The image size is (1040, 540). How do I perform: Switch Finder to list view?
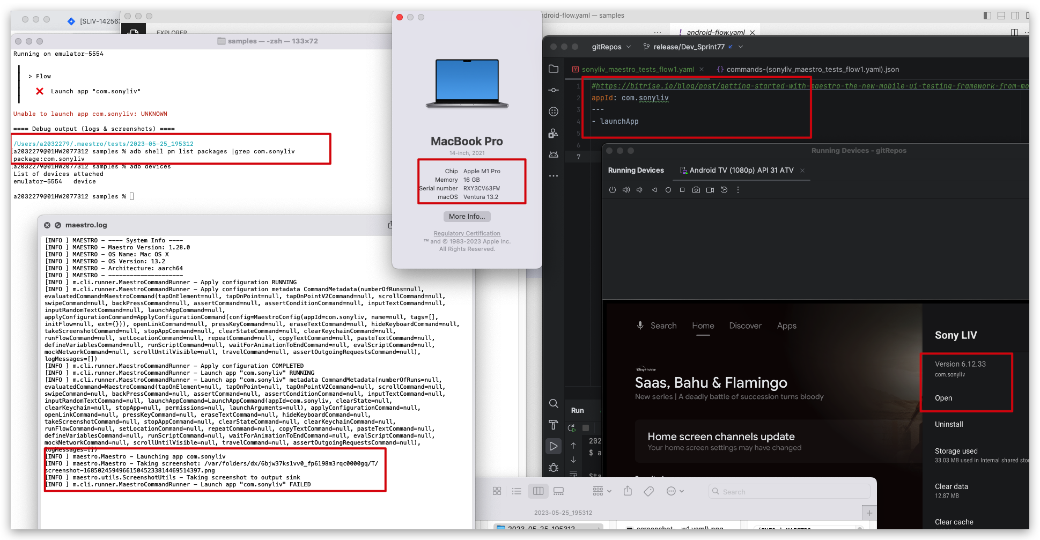tap(517, 491)
